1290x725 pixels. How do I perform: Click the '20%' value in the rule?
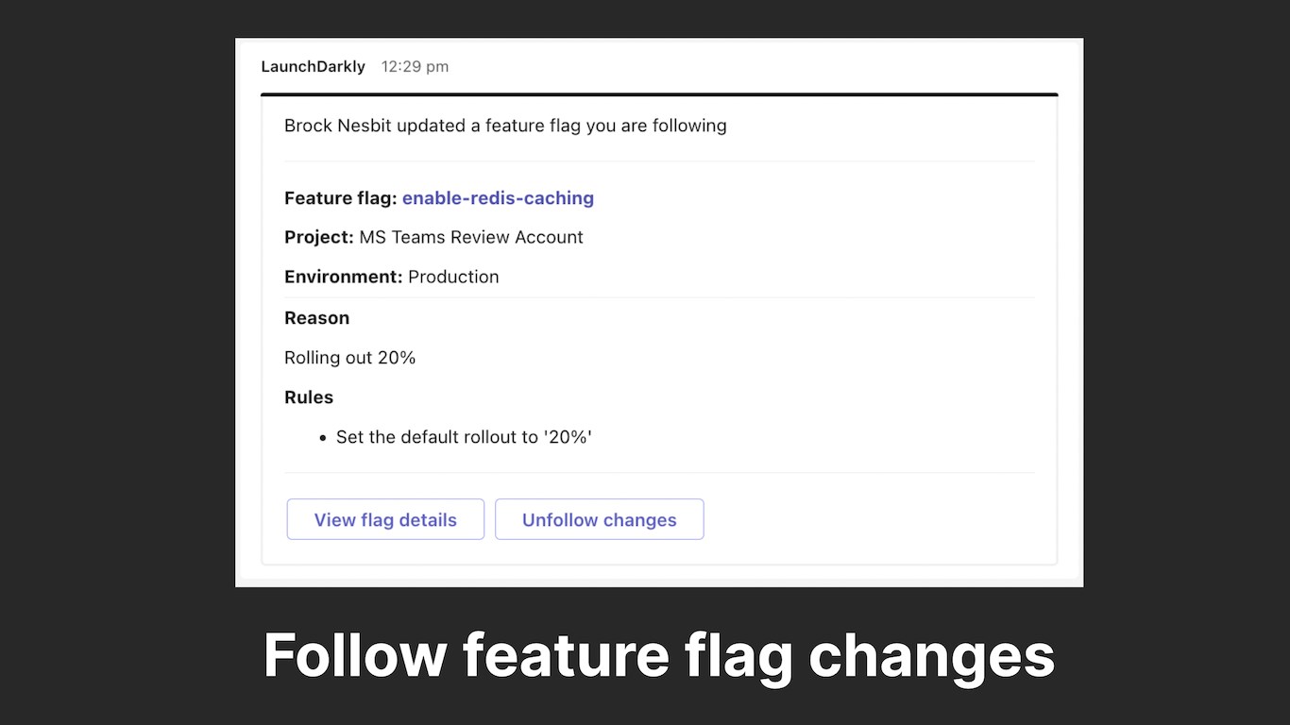pyautogui.click(x=568, y=437)
